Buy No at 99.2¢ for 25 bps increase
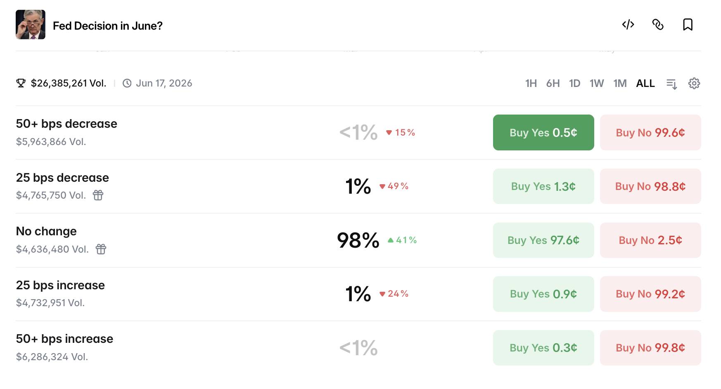The height and width of the screenshot is (389, 721). coord(650,294)
